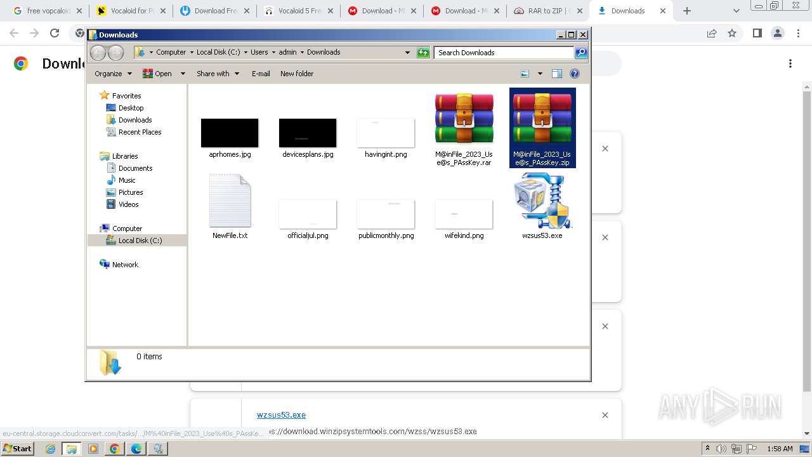812x457 pixels.
Task: Open Pictures library
Action: (131, 192)
